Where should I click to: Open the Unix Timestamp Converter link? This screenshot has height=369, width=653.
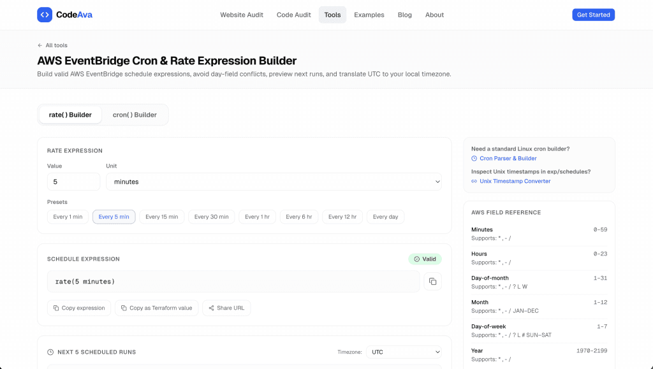515,182
